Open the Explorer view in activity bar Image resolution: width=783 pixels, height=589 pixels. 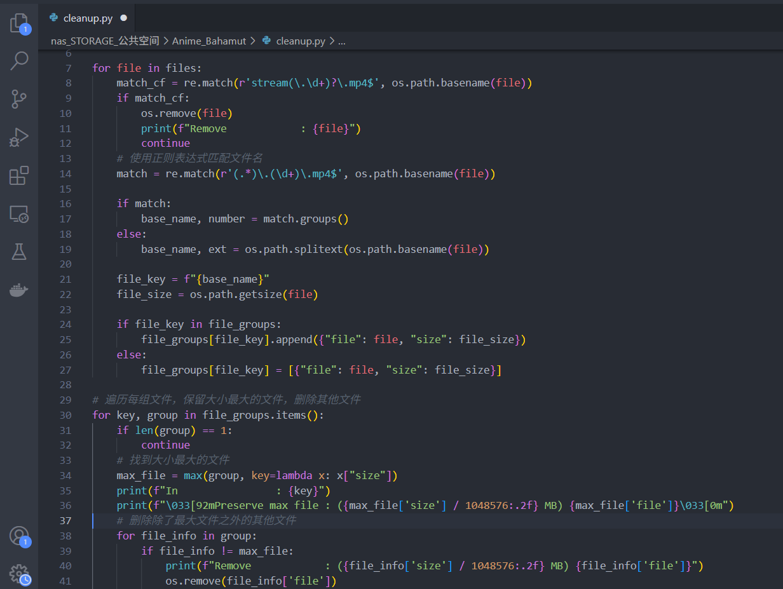[x=19, y=24]
